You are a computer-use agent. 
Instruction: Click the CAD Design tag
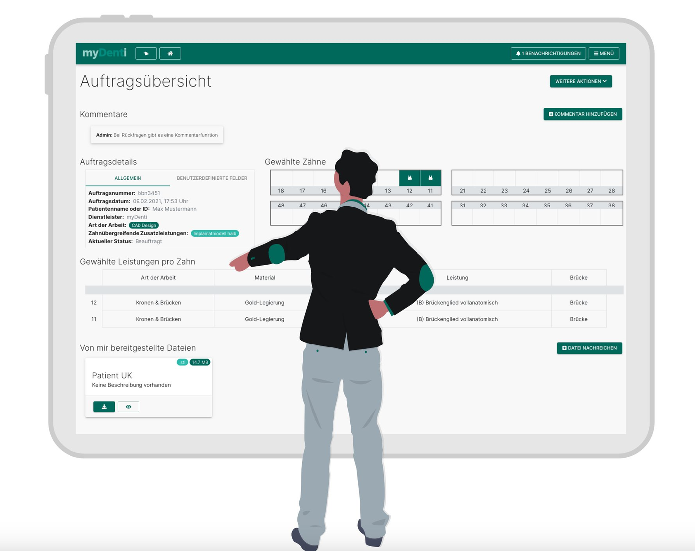click(144, 225)
